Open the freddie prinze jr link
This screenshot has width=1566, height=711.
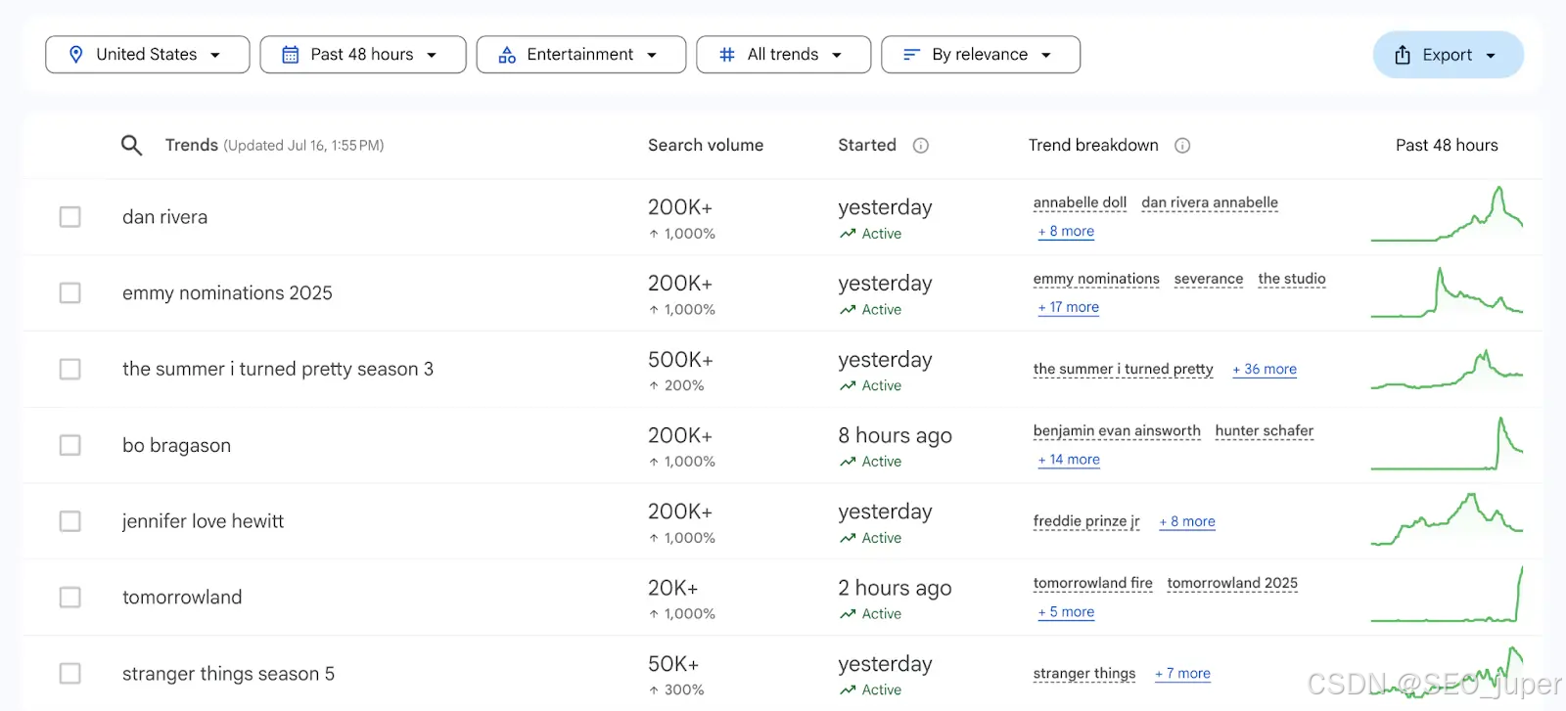1086,522
